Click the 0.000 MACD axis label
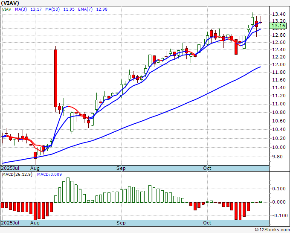 [x=279, y=202]
